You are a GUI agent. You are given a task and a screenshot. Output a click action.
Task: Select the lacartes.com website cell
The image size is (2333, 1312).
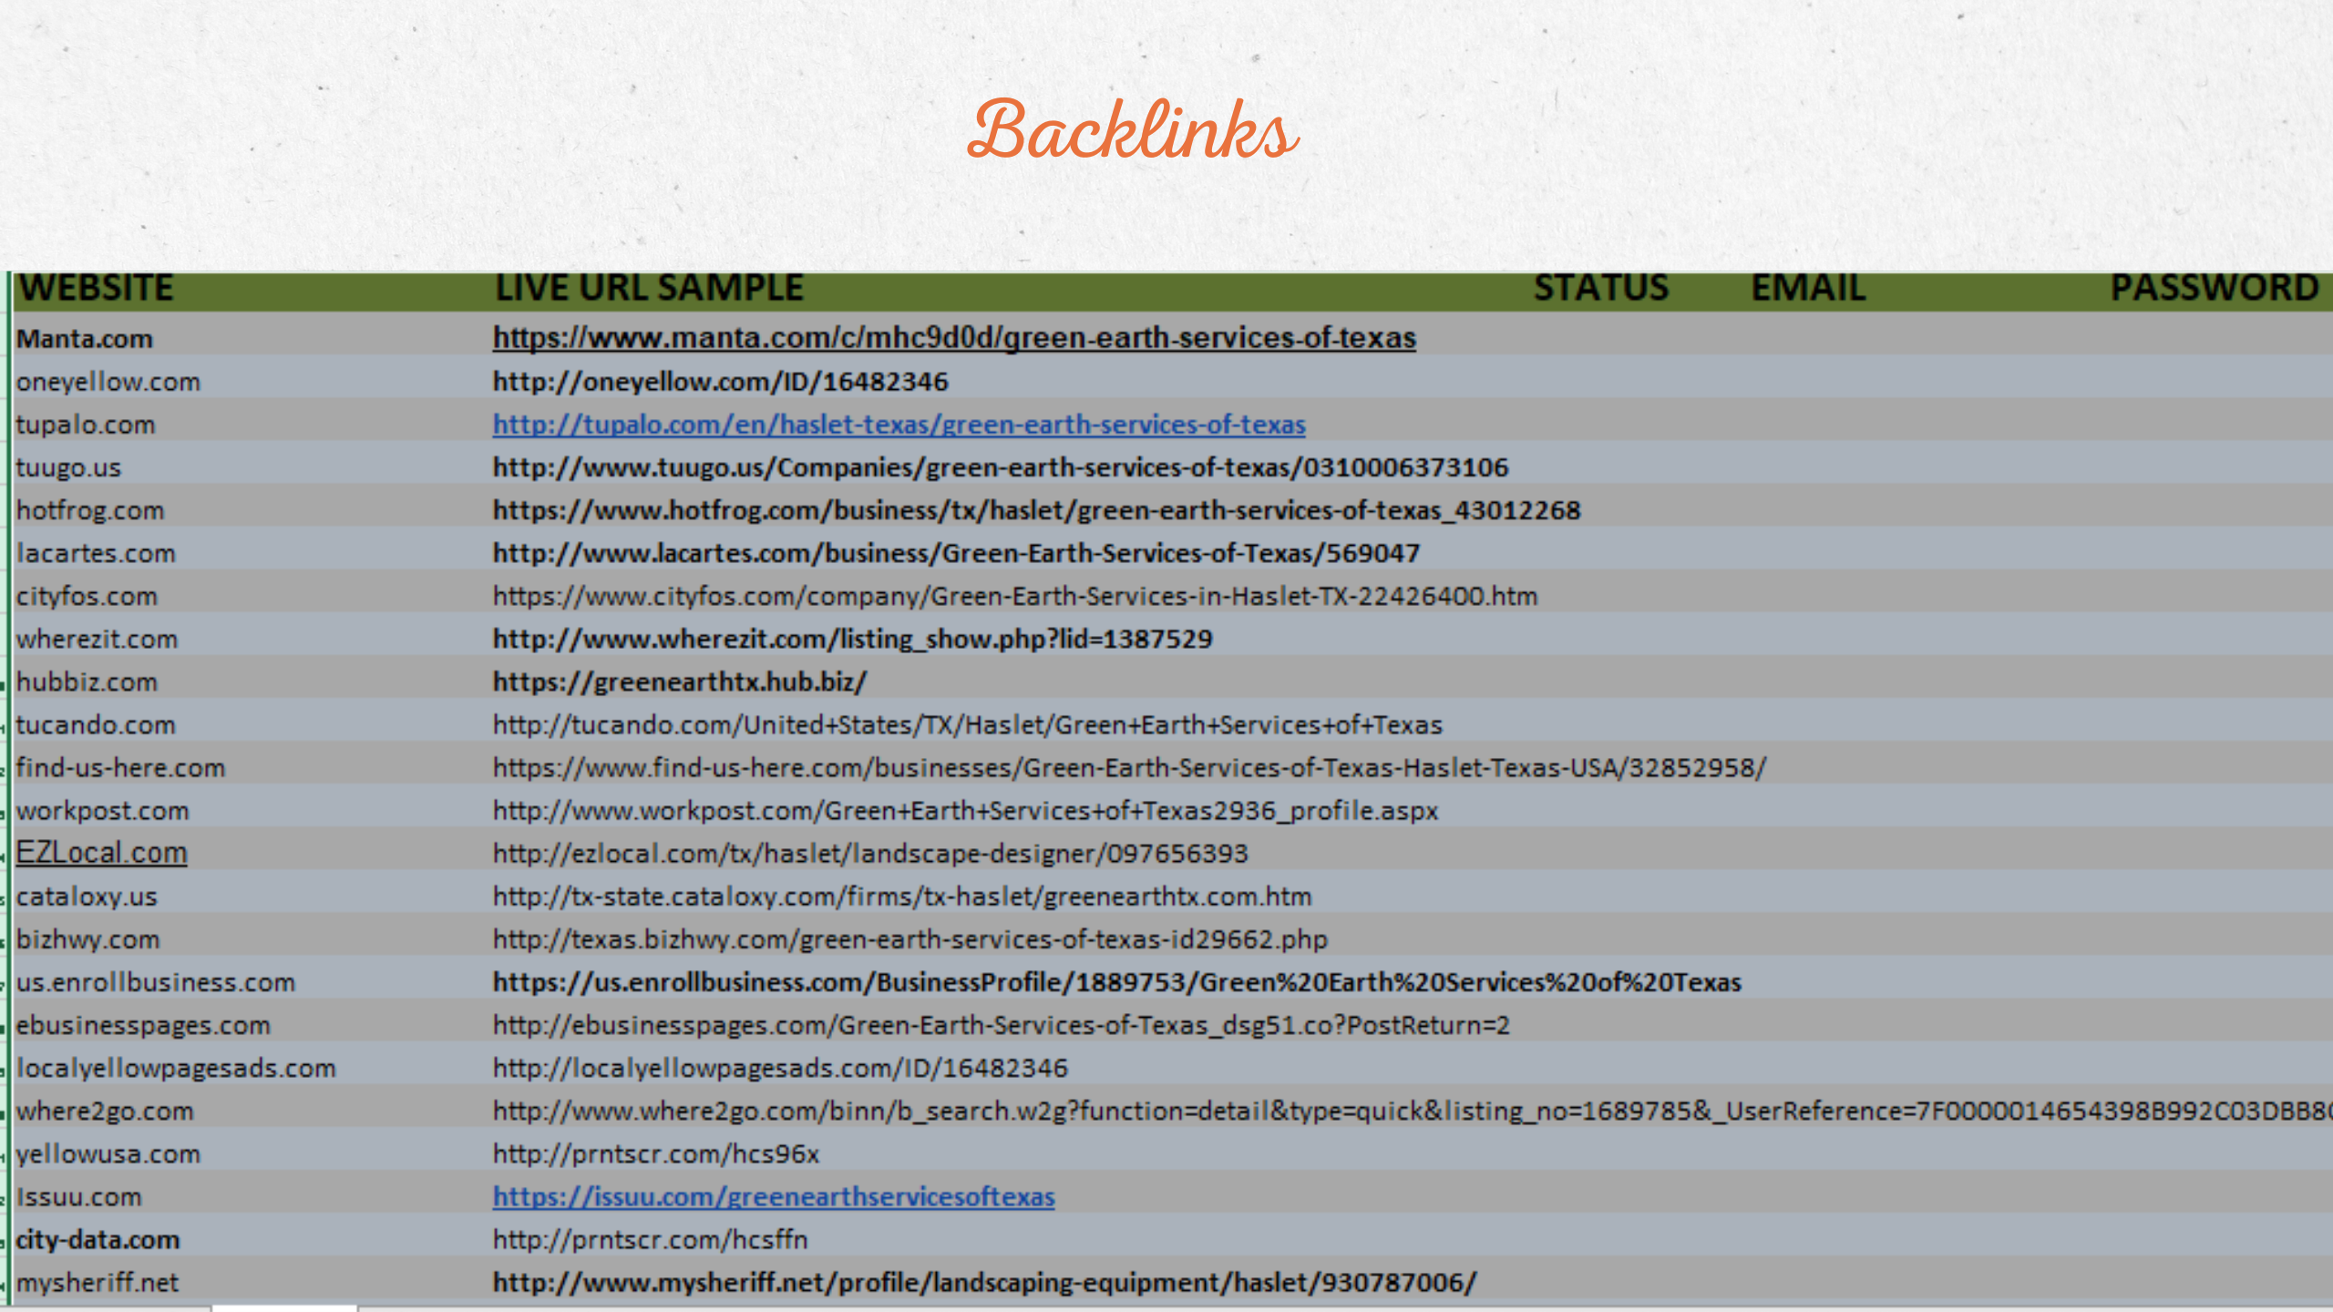coord(96,554)
